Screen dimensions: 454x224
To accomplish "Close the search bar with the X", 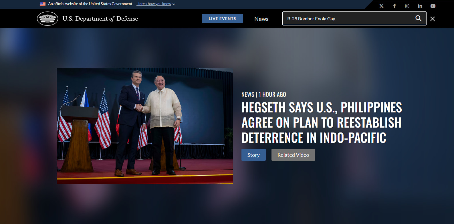I will (433, 19).
